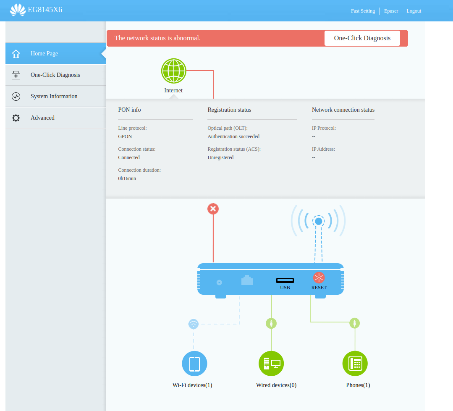Click the 'GPON' line protocol value
Screen dimensions: 453x411
click(x=125, y=136)
